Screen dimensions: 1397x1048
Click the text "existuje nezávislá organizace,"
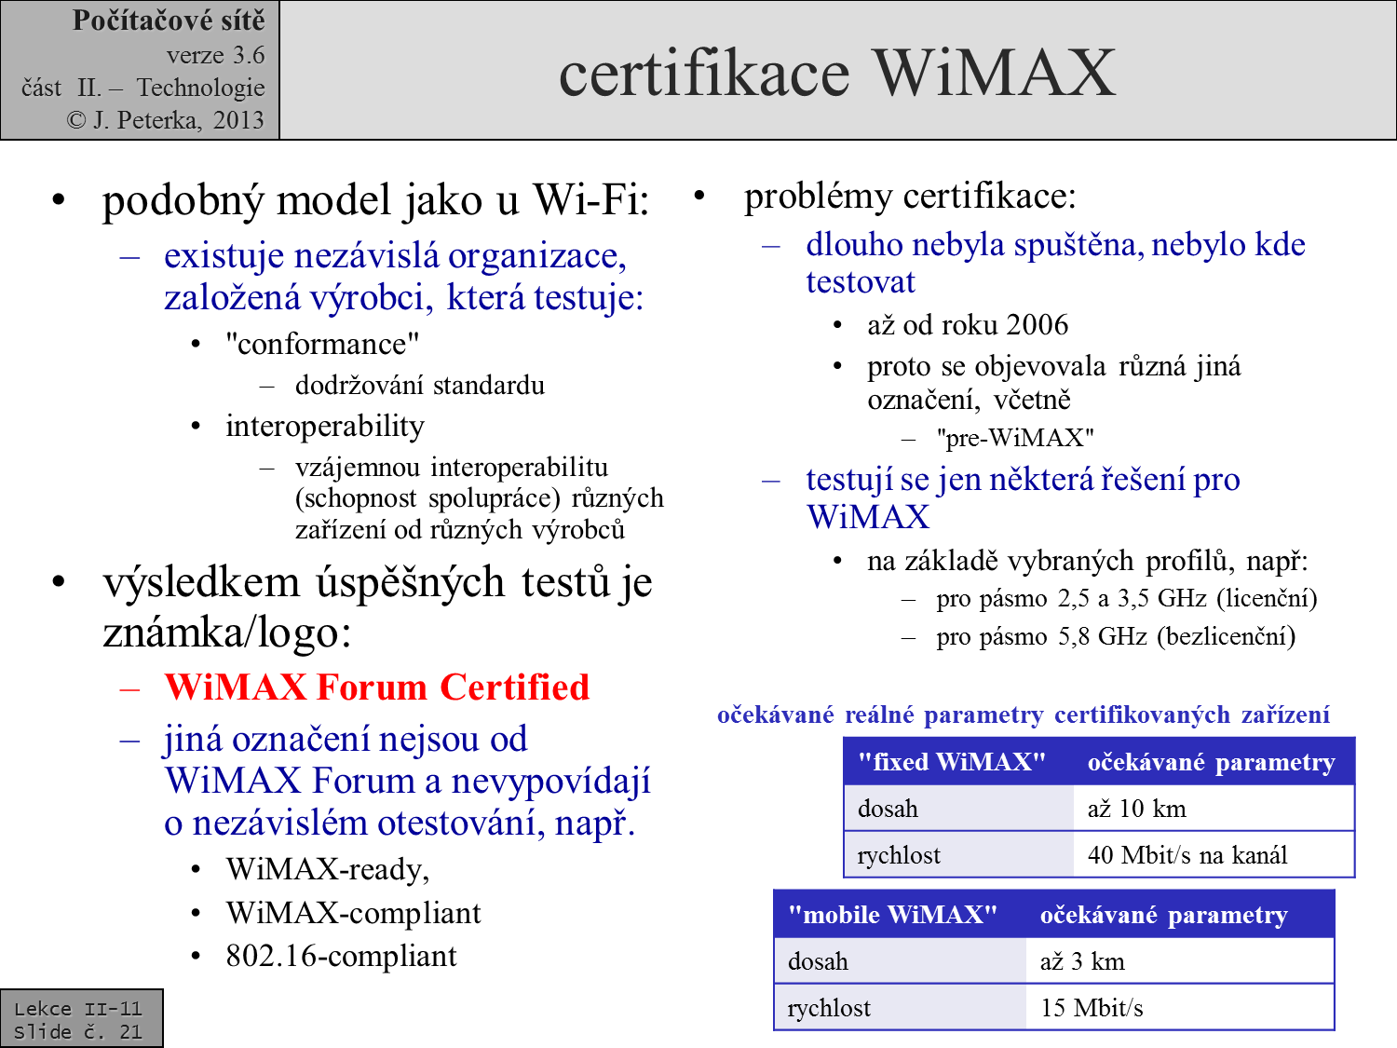[x=396, y=255]
